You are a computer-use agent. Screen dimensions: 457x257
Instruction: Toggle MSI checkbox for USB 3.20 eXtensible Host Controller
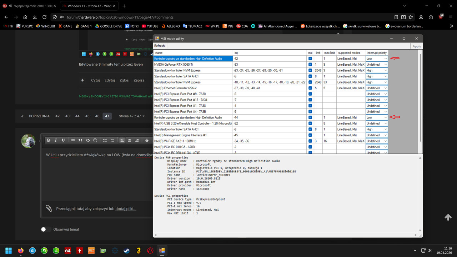tap(310, 123)
